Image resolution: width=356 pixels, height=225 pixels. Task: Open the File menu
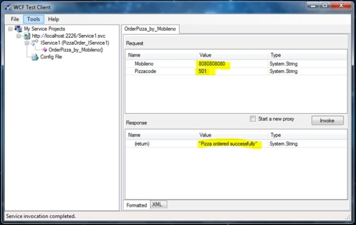(15, 19)
